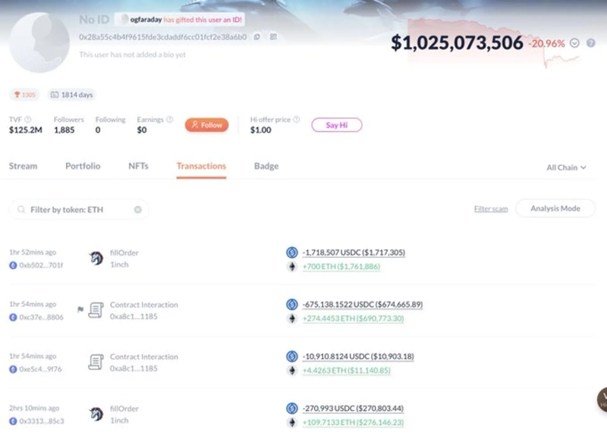607x435 pixels.
Task: Open the +700 ETH transaction amount link
Action: tap(341, 266)
